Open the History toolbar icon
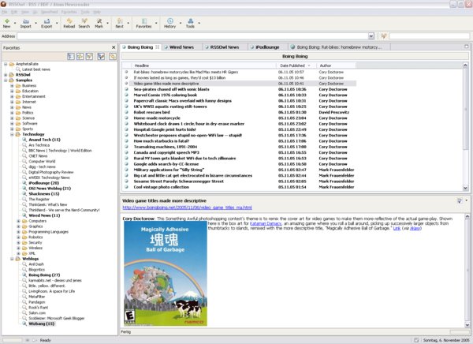 (169, 23)
